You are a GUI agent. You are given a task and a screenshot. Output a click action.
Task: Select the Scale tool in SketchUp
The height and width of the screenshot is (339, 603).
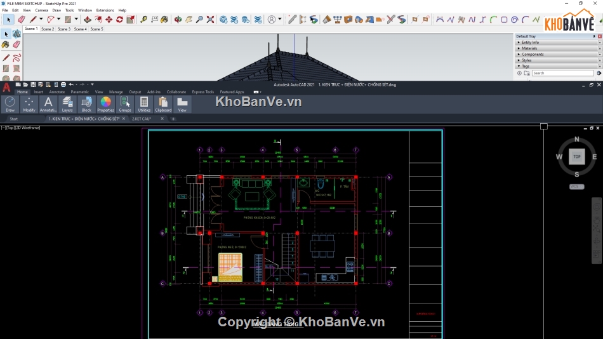point(130,19)
